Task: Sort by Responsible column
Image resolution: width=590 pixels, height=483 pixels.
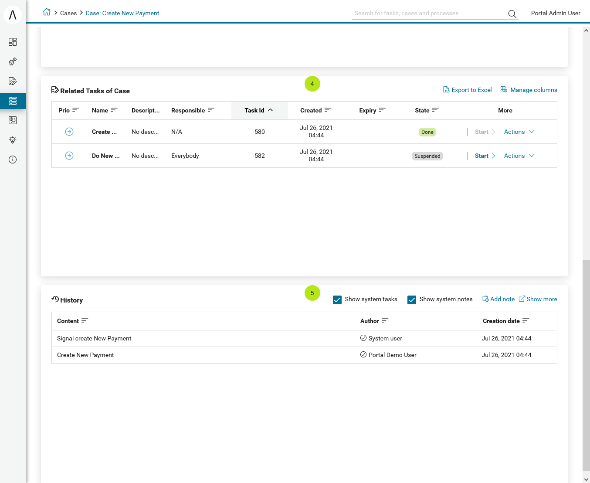Action: 193,110
